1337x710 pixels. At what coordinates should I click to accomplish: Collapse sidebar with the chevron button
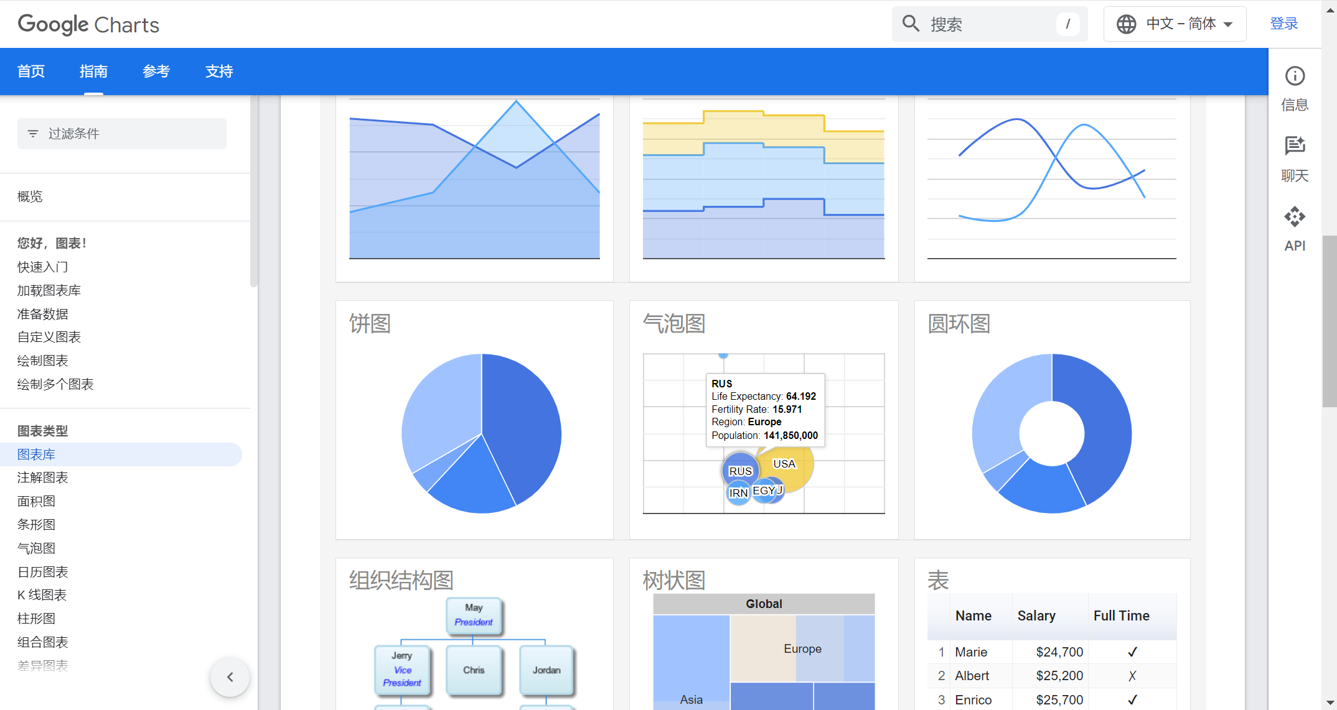(230, 677)
